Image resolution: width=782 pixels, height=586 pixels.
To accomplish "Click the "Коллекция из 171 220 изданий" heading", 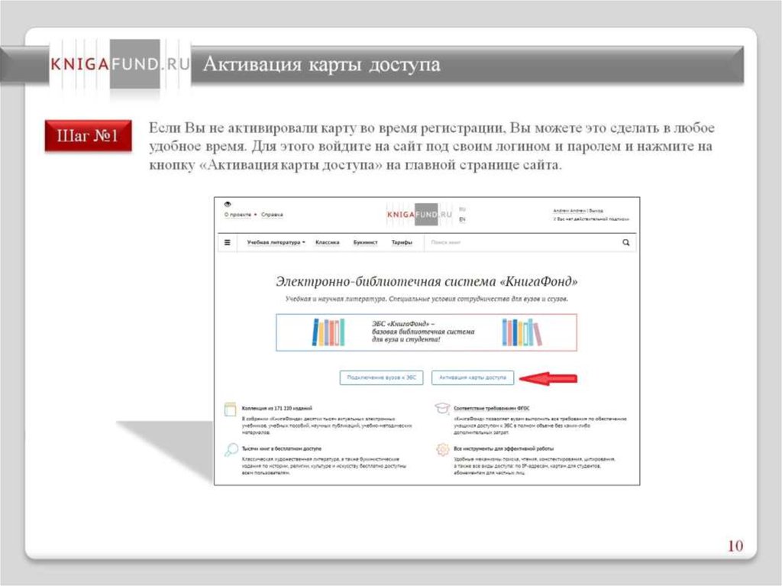I will (276, 408).
